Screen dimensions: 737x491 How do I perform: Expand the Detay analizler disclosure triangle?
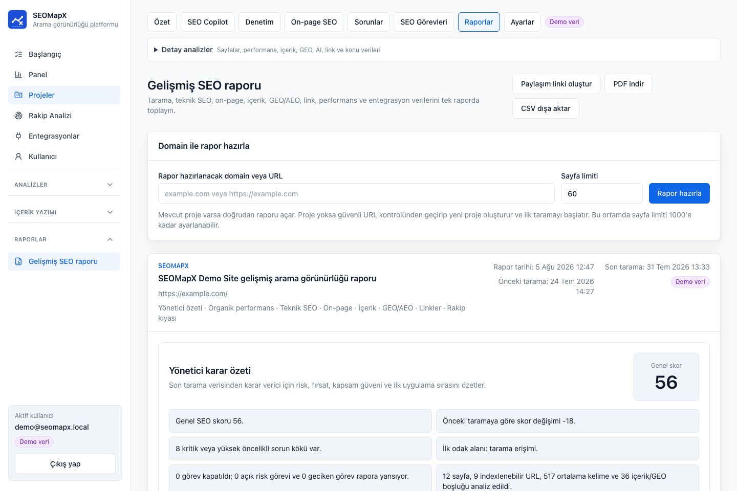(156, 50)
